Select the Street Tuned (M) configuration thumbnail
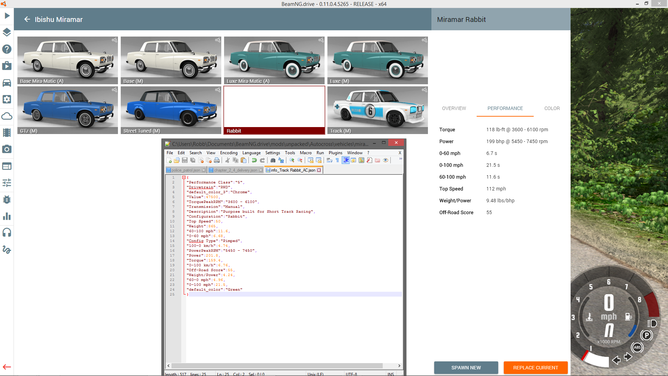Image resolution: width=668 pixels, height=376 pixels. [171, 110]
